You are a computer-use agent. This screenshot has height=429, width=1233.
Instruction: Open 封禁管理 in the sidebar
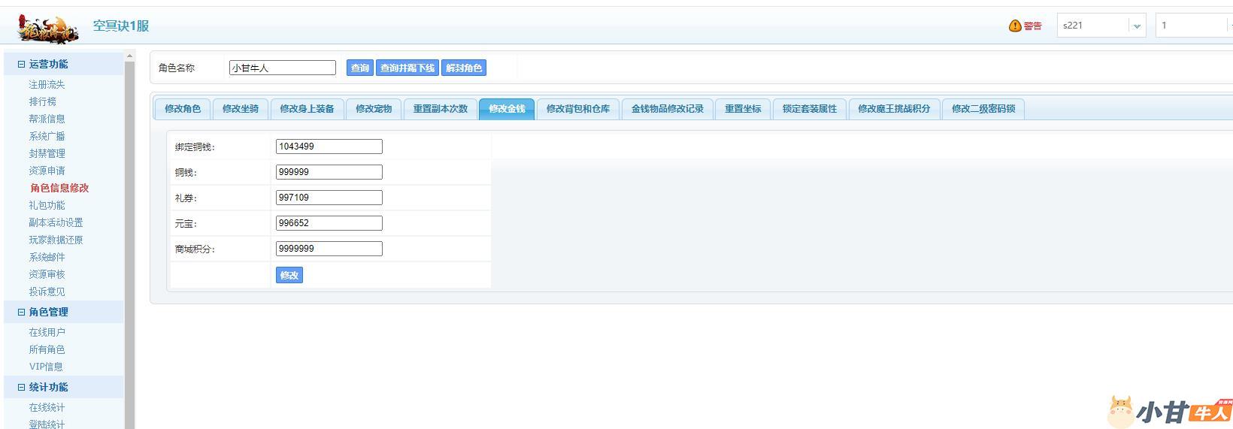point(47,153)
